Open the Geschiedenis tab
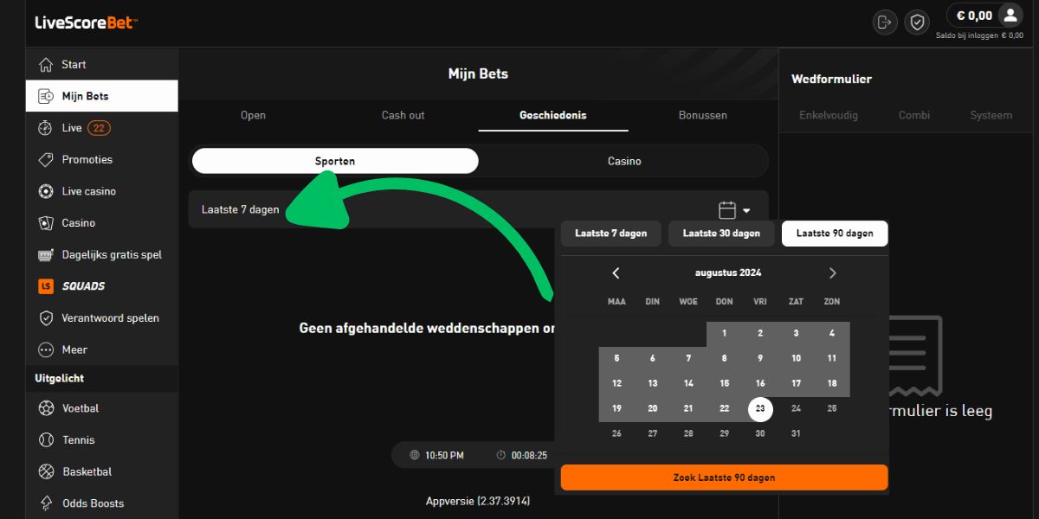Screen dimensions: 1039x519 pos(553,115)
